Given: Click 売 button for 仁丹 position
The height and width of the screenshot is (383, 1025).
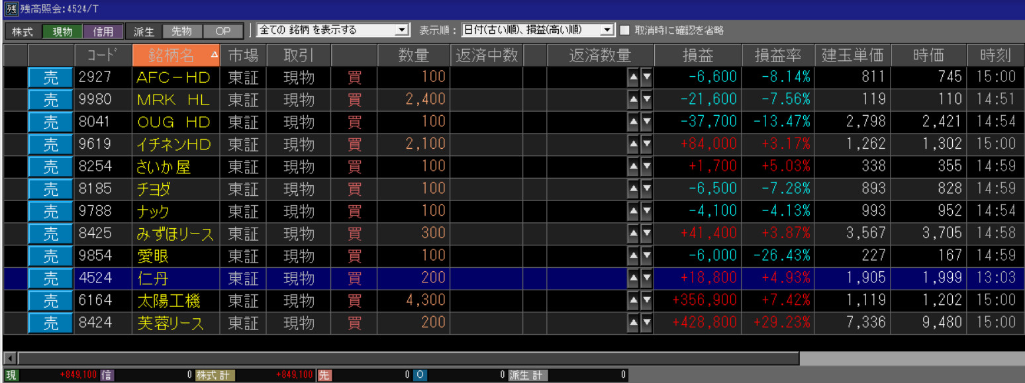Looking at the screenshot, I should 50,278.
